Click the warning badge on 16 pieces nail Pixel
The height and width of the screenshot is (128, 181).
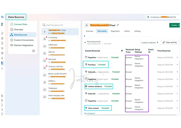pos(47,66)
